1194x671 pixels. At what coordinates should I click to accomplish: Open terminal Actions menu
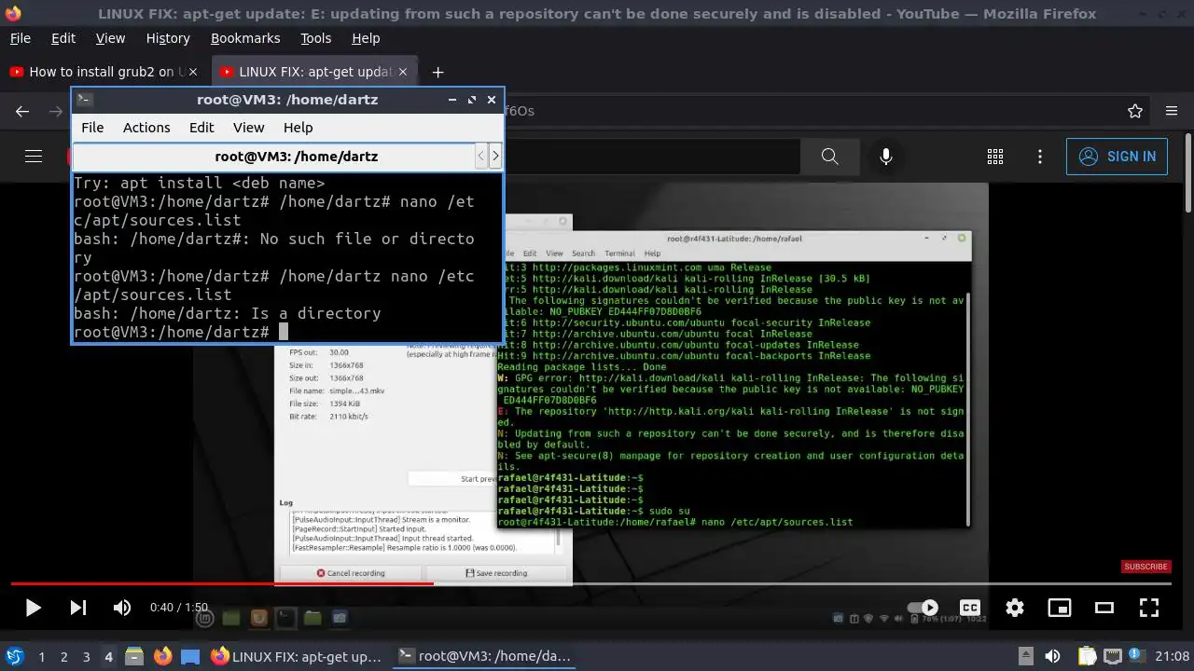146,128
